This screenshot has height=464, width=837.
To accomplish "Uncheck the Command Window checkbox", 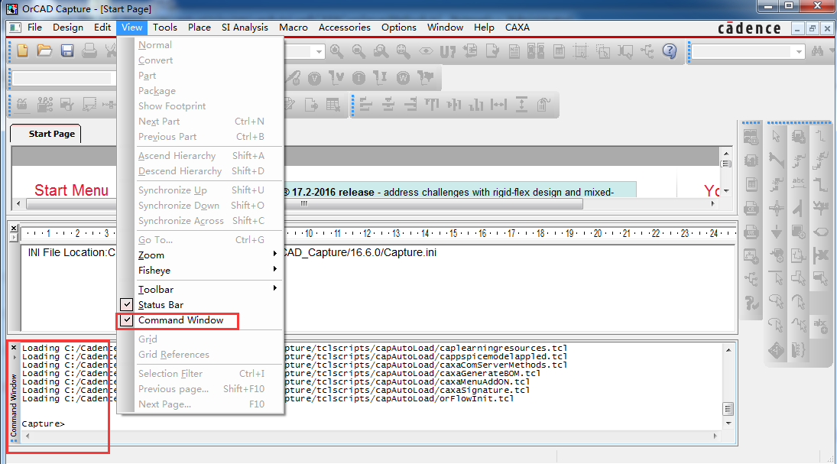I will [127, 320].
